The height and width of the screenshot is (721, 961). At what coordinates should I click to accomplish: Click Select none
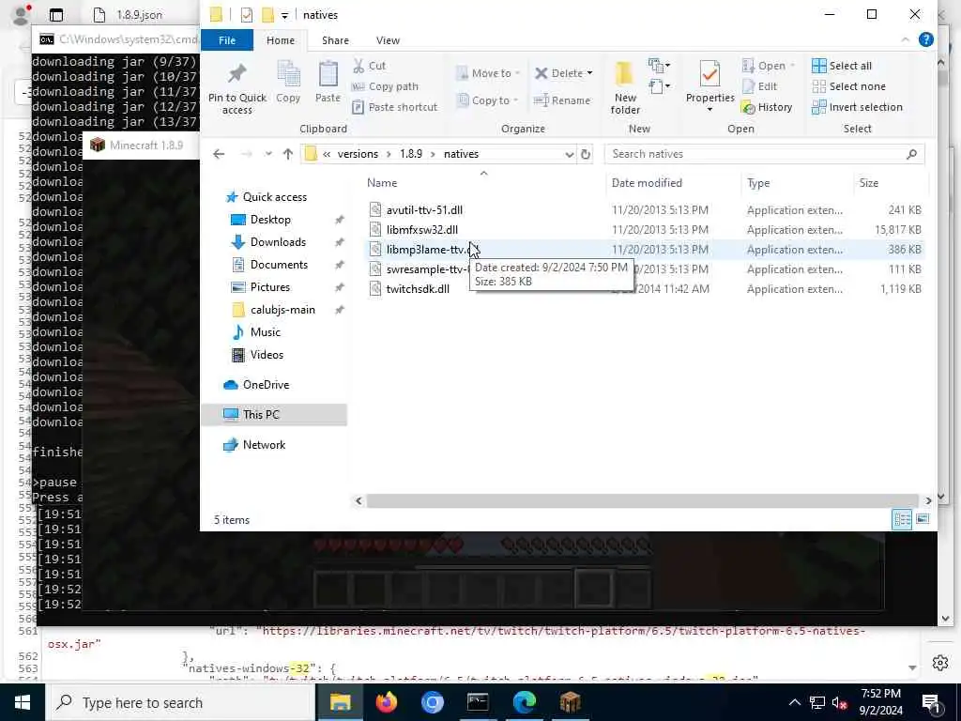click(848, 86)
